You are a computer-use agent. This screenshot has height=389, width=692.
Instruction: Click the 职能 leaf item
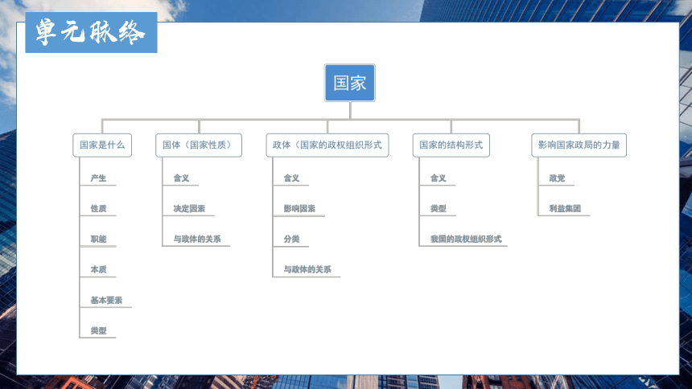pos(98,239)
